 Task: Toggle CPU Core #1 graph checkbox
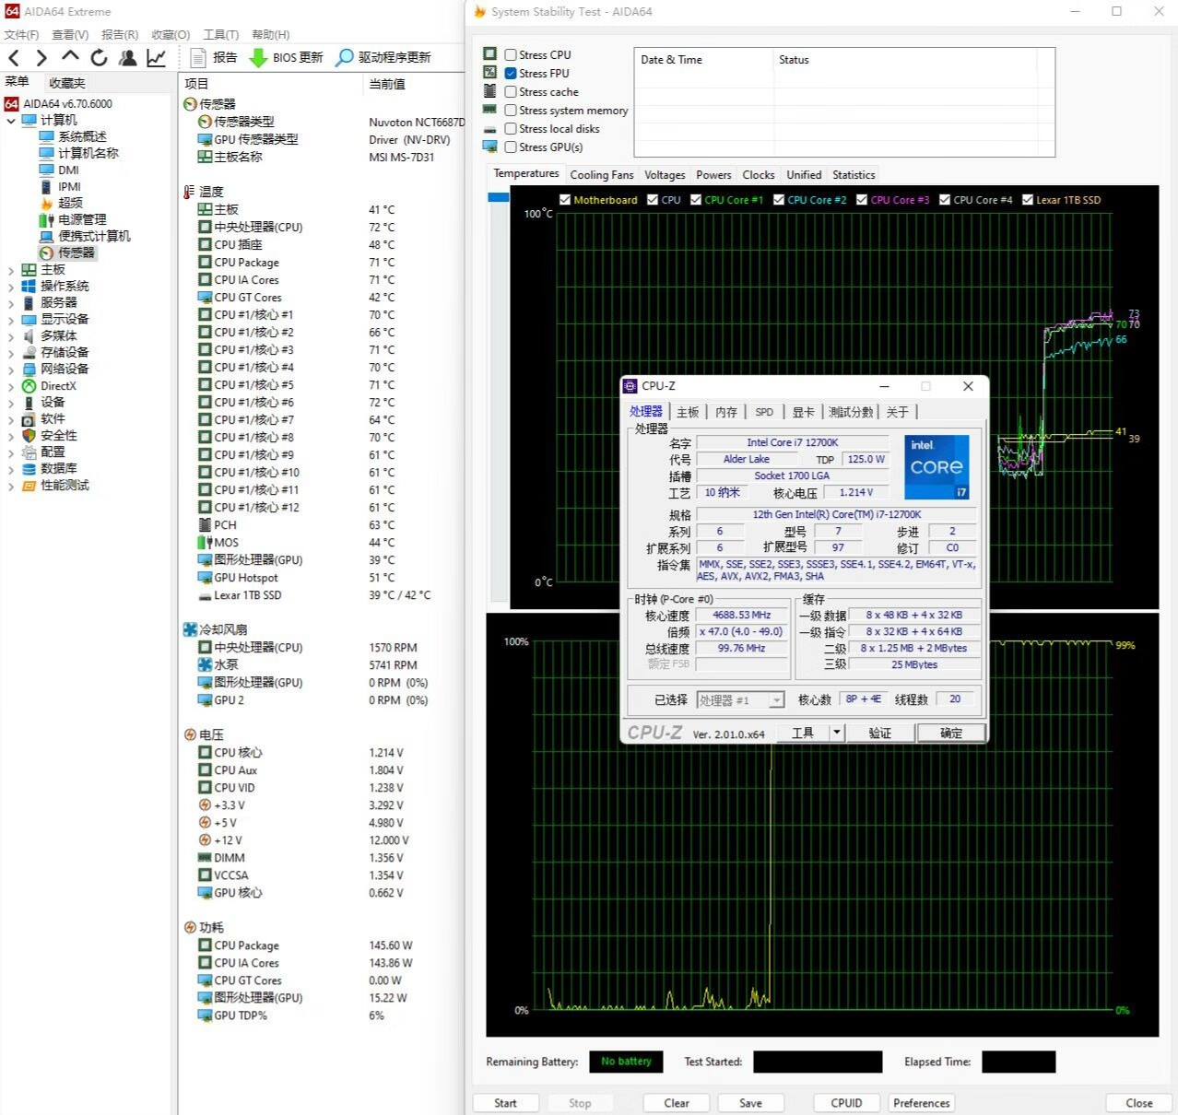pos(696,200)
